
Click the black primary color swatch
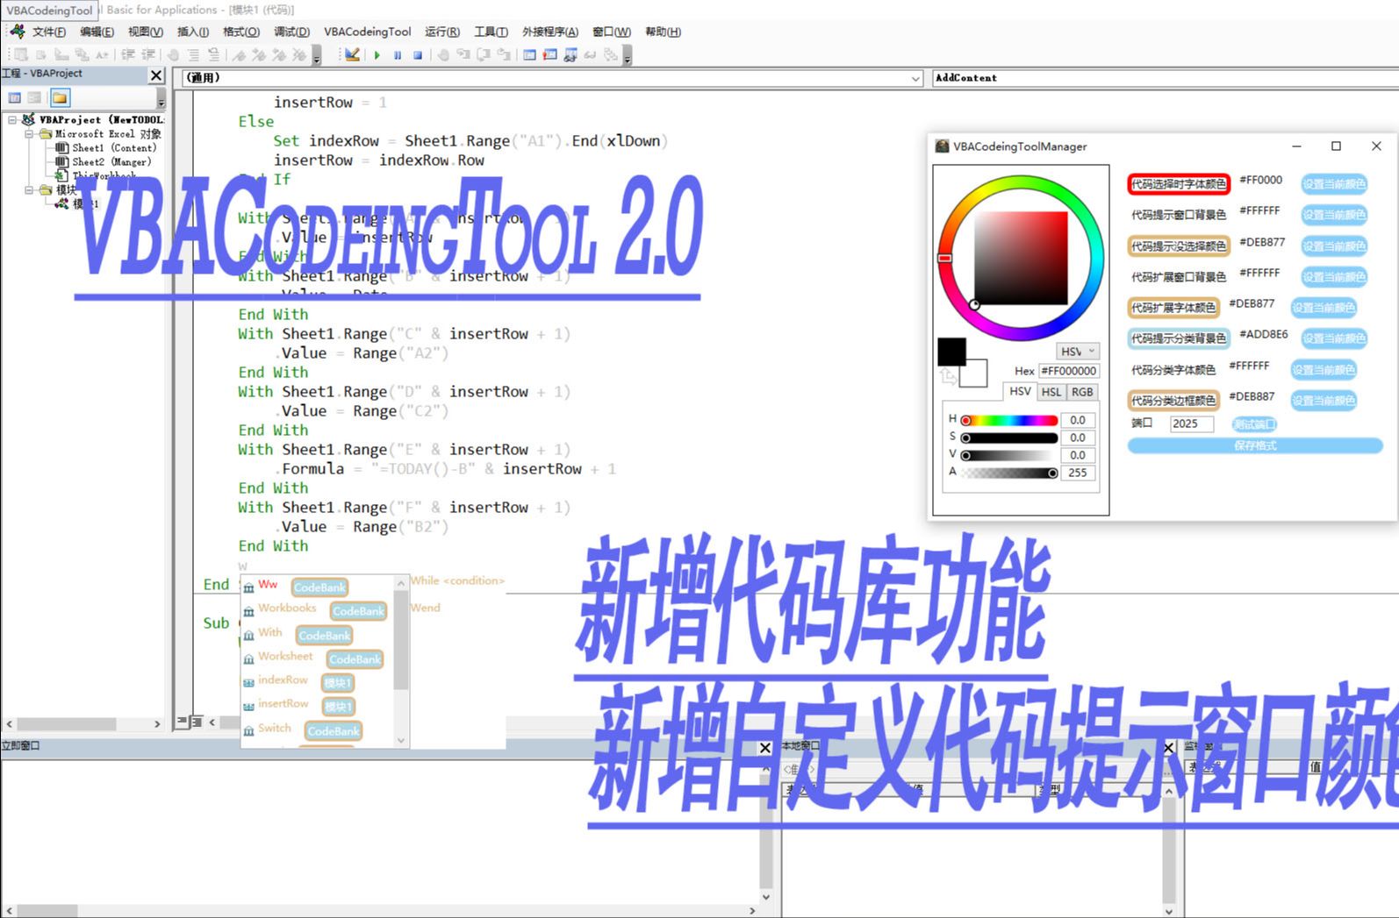(x=951, y=352)
